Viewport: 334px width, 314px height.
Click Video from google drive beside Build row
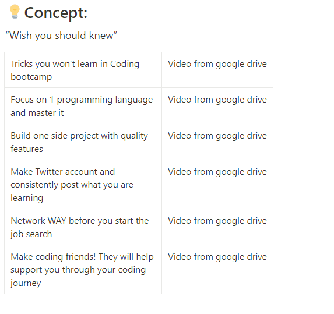(x=217, y=136)
